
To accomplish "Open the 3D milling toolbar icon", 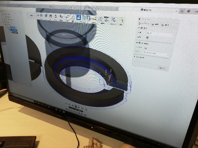I will point(51,16).
